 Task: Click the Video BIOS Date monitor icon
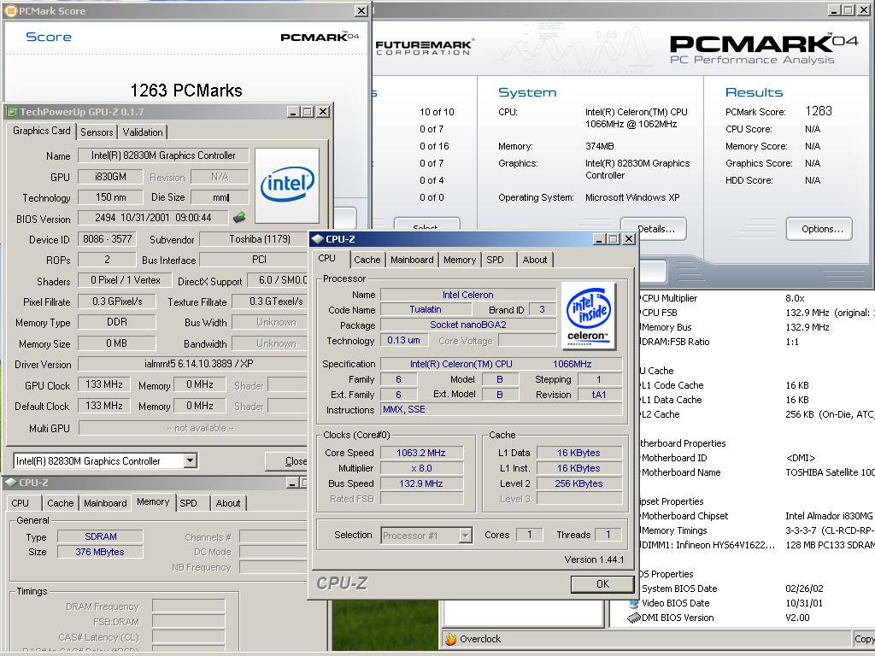pyautogui.click(x=633, y=603)
